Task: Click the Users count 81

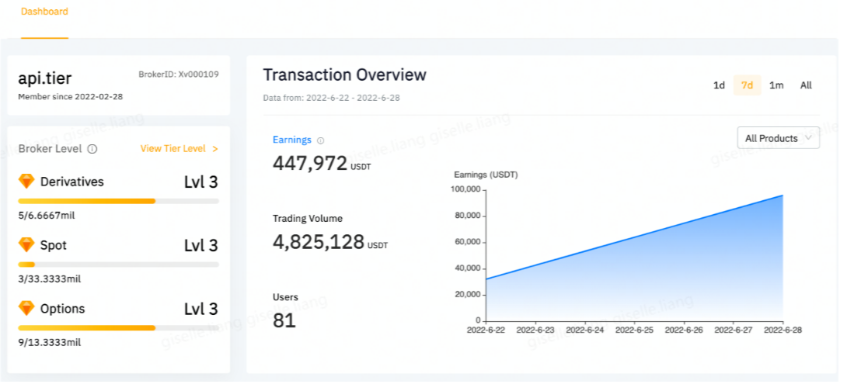Action: [284, 320]
